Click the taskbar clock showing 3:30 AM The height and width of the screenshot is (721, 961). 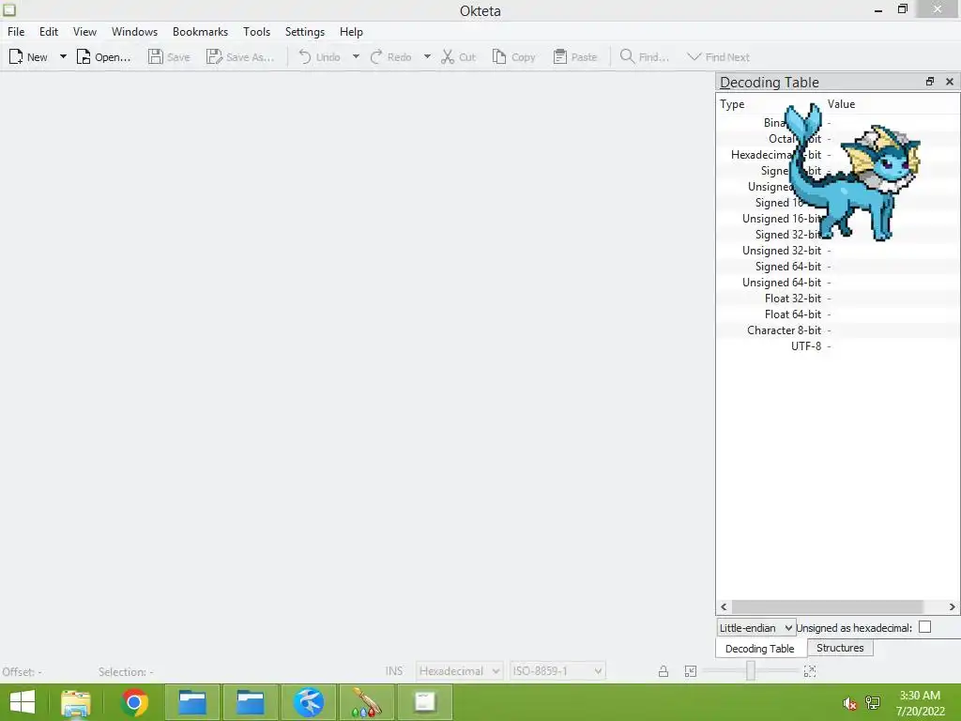(920, 703)
